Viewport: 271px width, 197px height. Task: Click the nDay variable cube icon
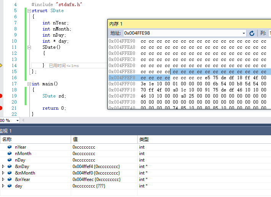point(10,160)
